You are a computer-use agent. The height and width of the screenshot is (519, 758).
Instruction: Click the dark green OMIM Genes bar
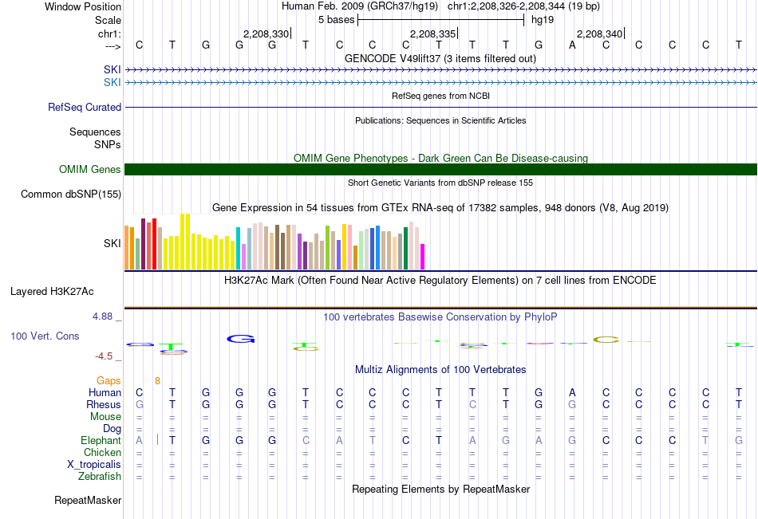click(x=440, y=169)
